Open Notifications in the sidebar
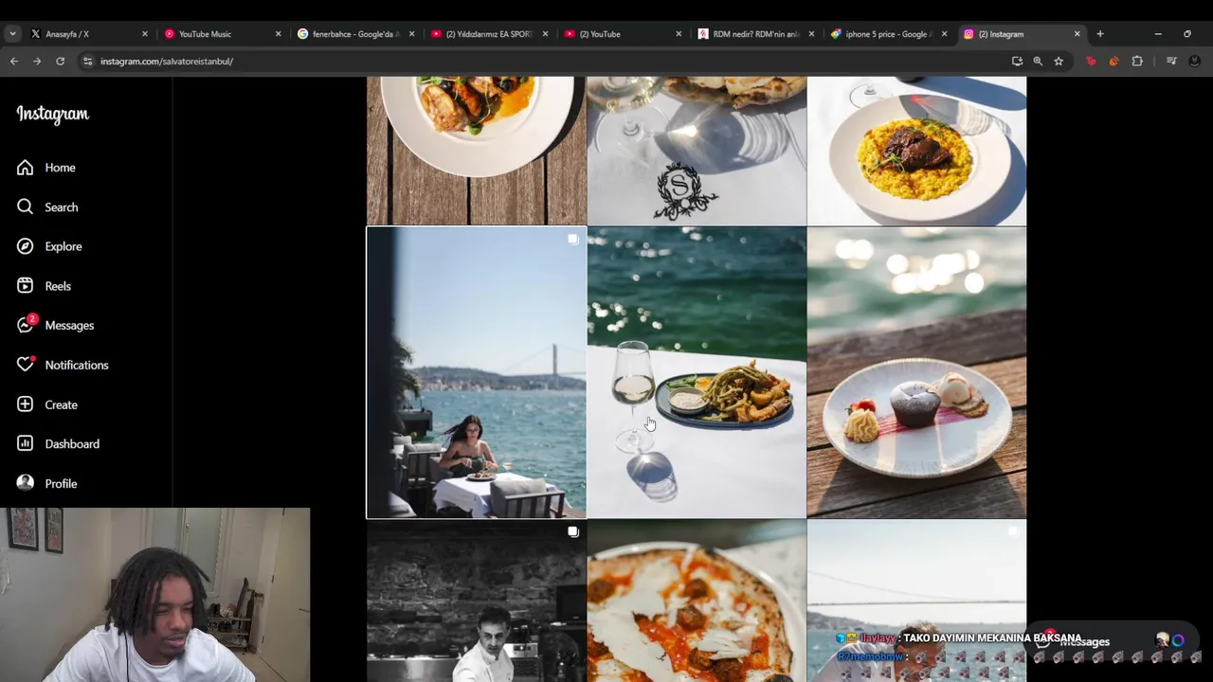 63,365
